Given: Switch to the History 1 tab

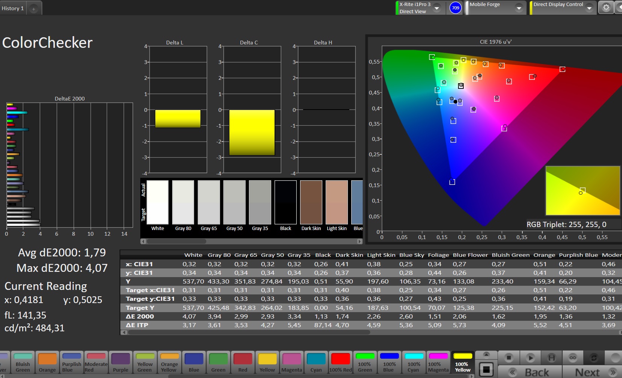Looking at the screenshot, I should (13, 8).
